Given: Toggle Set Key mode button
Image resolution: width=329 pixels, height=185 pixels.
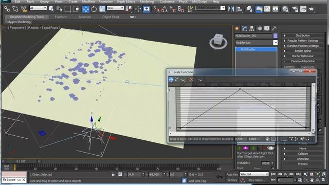Looking at the screenshot, I should tap(232, 180).
